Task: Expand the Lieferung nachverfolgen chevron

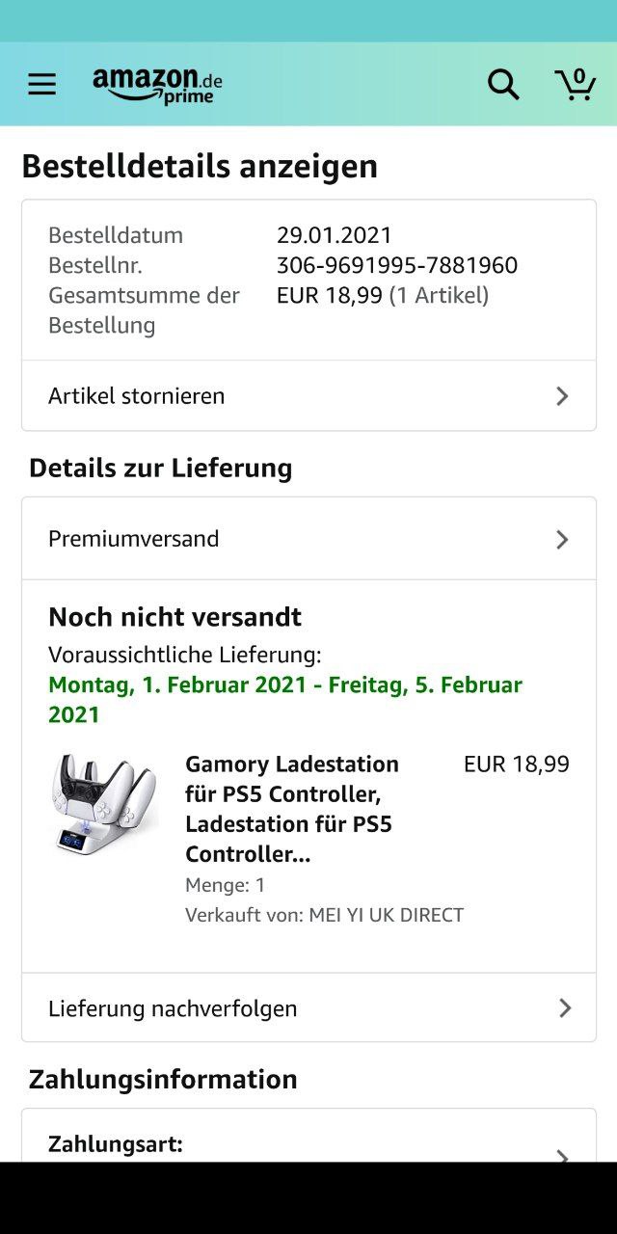Action: click(565, 1007)
